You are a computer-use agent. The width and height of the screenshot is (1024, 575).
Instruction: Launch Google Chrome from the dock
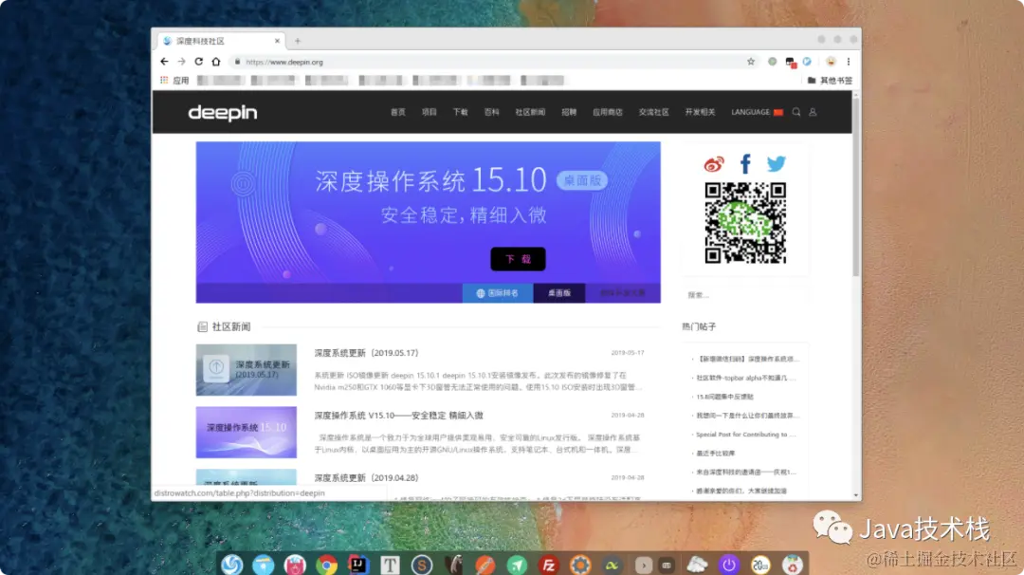(326, 565)
